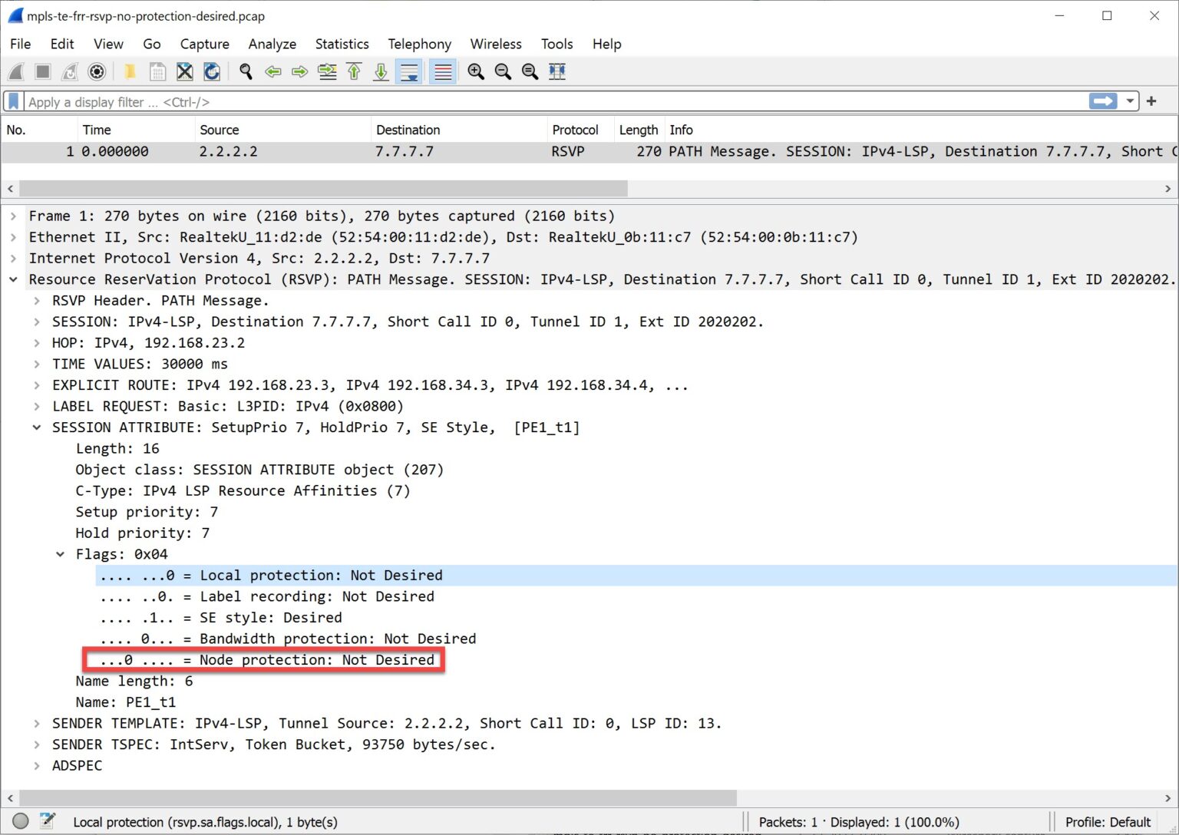The image size is (1179, 835).
Task: Toggle packet list colorization
Action: pos(442,71)
